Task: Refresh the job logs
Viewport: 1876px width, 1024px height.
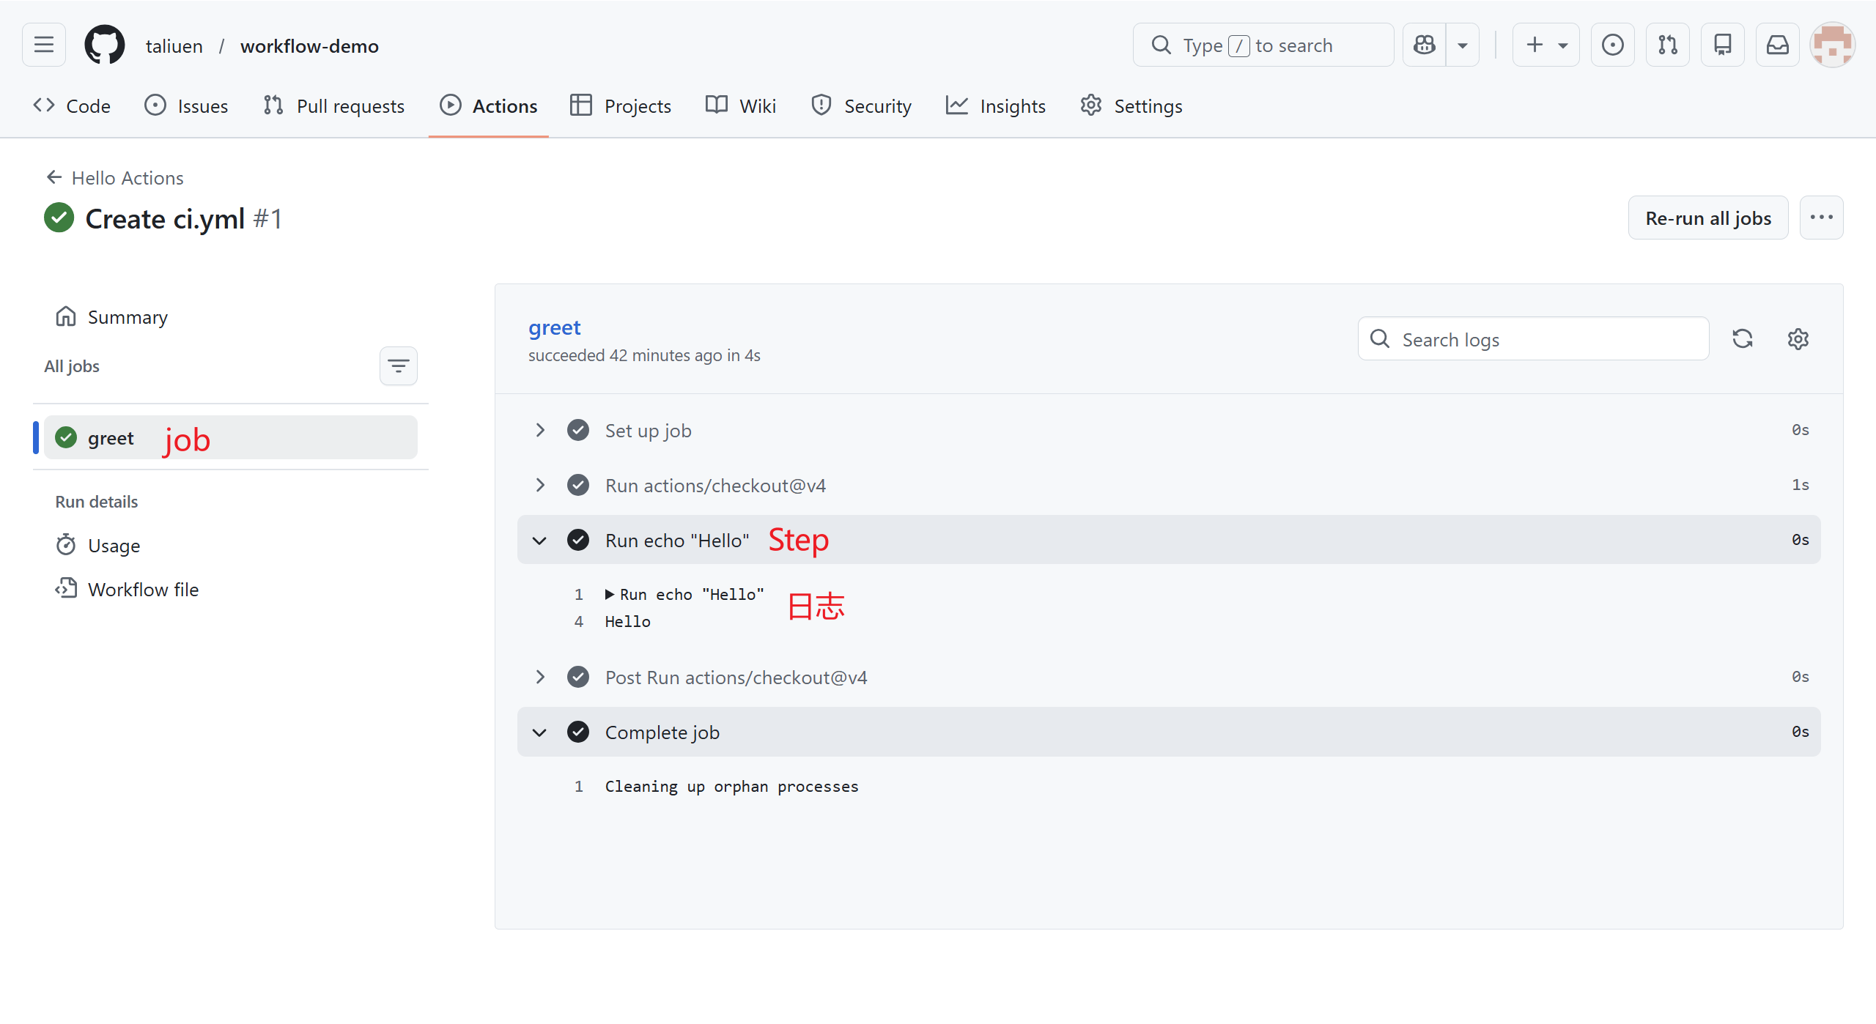Action: pyautogui.click(x=1743, y=339)
